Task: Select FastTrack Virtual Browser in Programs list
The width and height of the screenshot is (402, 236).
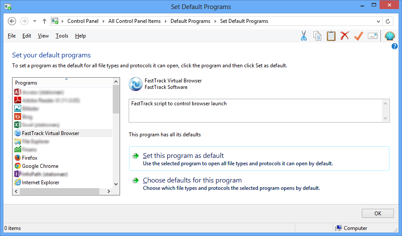Action: coord(63,133)
